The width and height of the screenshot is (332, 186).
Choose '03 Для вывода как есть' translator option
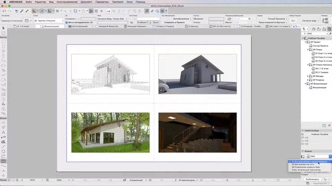click(303, 164)
